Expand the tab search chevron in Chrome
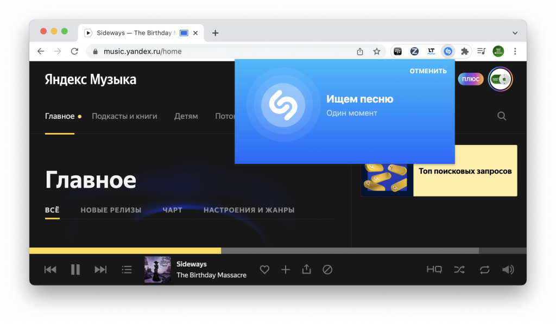 click(515, 33)
